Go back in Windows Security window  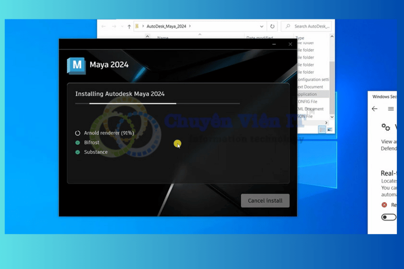pos(374,109)
